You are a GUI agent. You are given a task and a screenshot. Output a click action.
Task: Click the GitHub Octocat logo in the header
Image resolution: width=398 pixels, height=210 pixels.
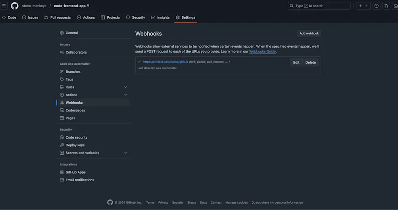[14, 6]
